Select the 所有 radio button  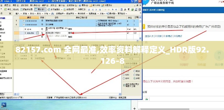click(x=135, y=78)
